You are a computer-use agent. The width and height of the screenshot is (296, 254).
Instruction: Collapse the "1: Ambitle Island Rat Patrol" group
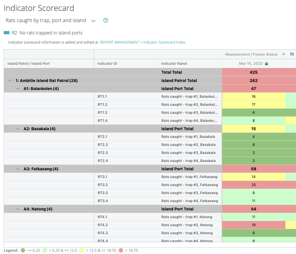(9, 81)
